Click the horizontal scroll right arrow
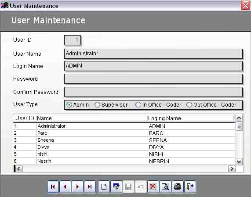 point(232,169)
